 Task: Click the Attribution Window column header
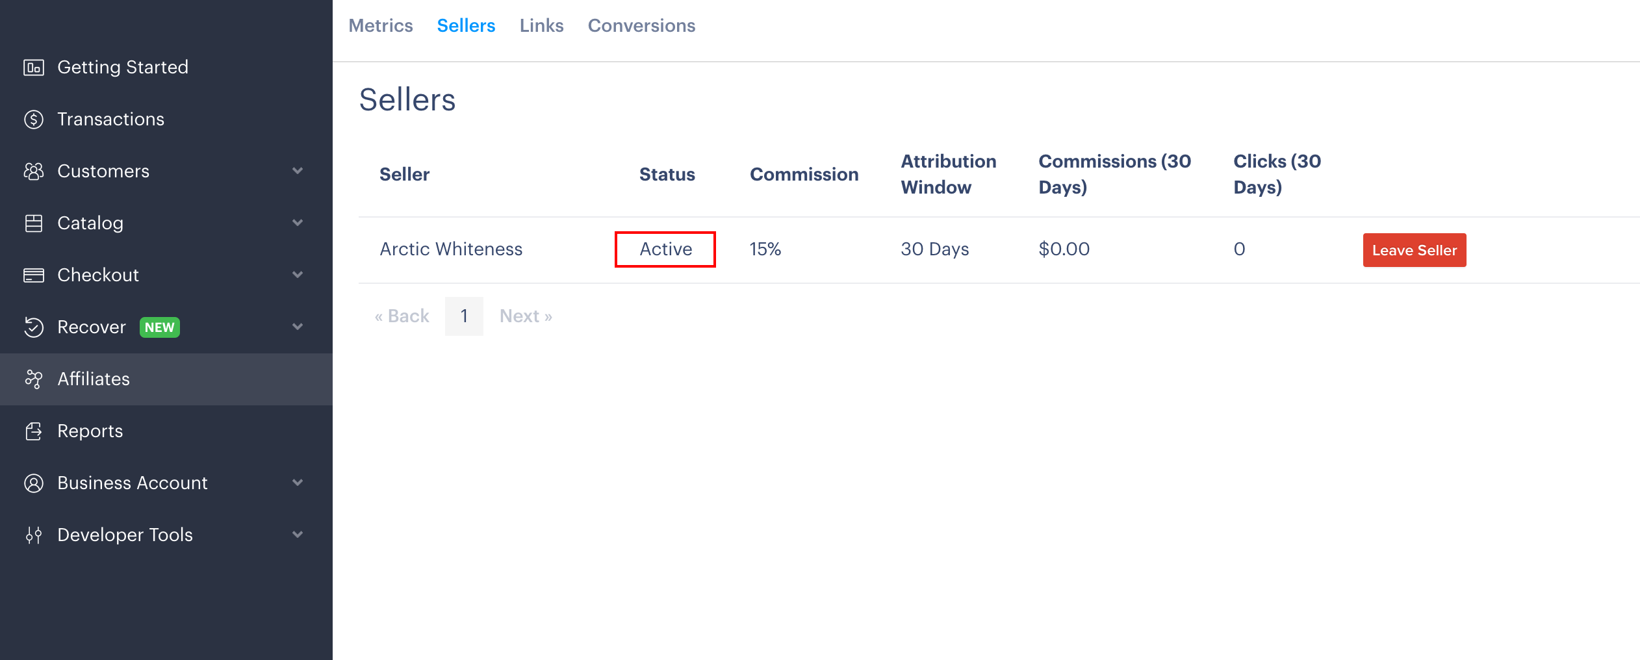949,174
